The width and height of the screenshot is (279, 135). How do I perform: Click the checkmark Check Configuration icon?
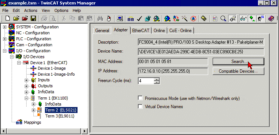139,18
